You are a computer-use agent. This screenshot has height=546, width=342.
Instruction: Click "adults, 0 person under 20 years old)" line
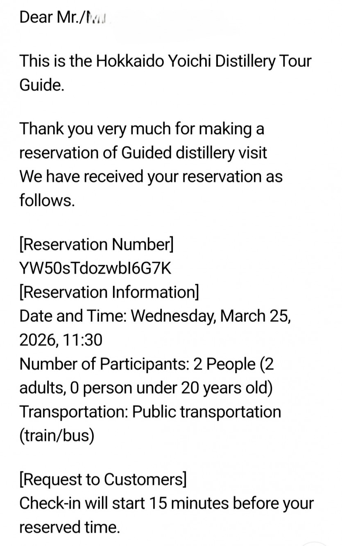pos(146,388)
